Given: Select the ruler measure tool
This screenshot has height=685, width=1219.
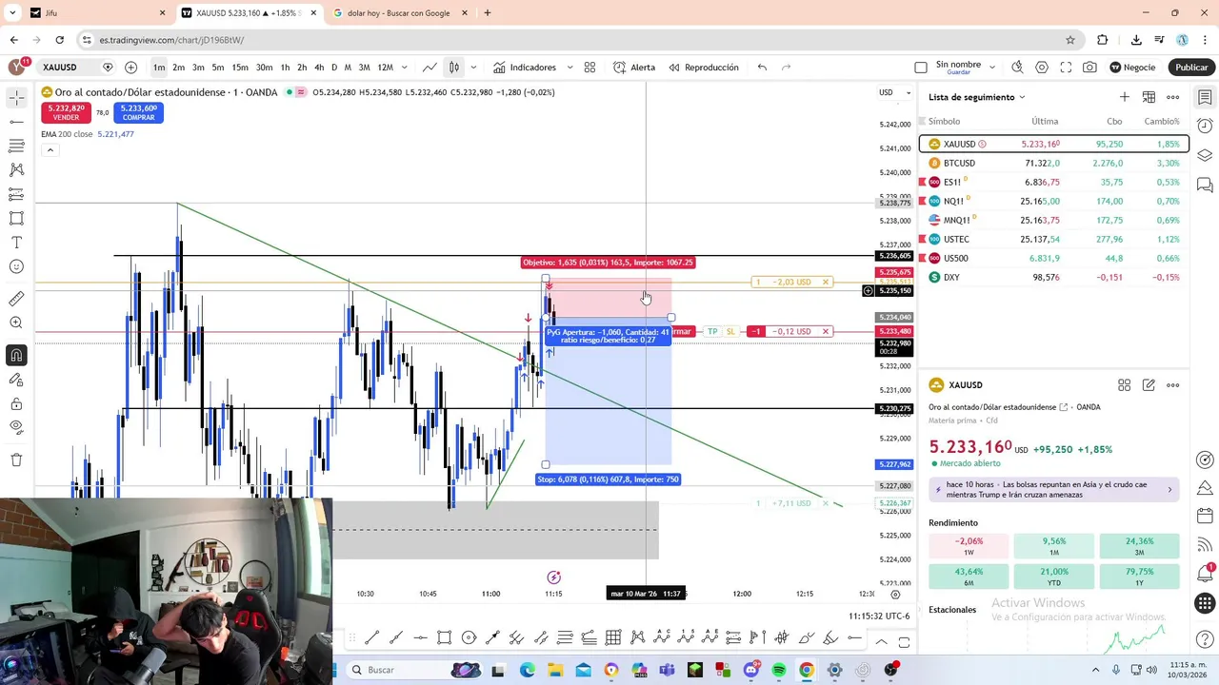Looking at the screenshot, I should 16,299.
